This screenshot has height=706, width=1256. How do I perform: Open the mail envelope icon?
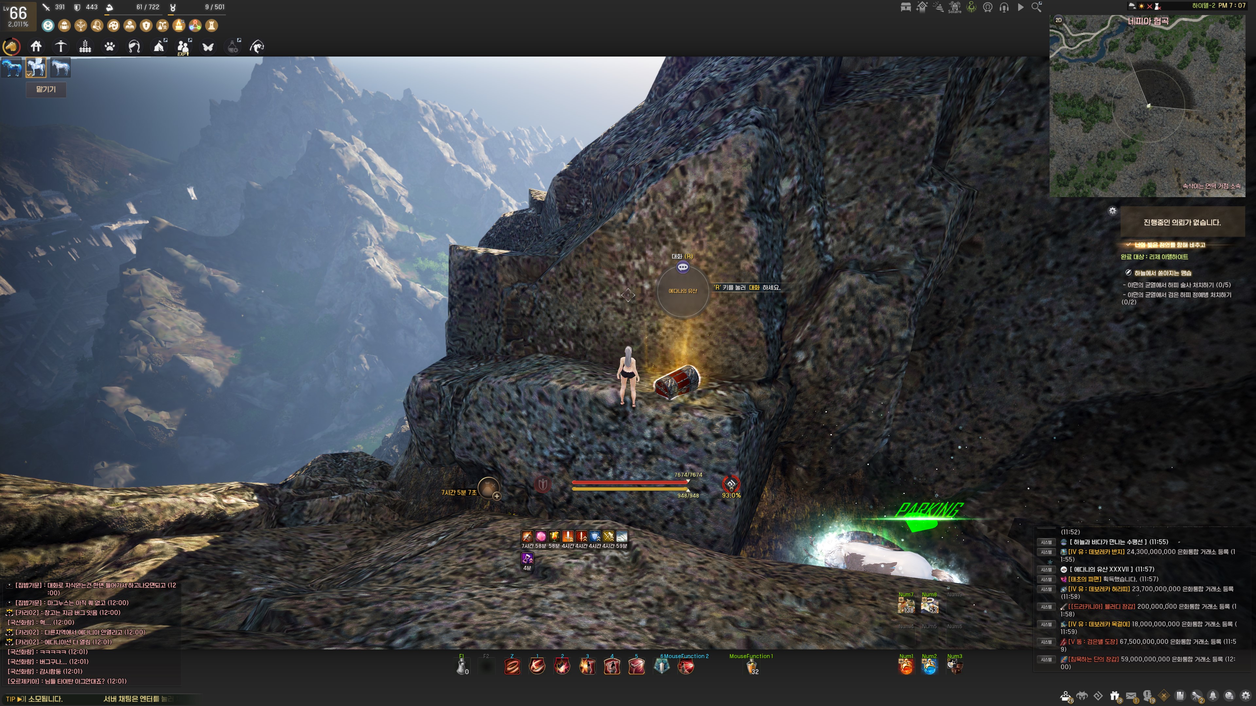1131,696
